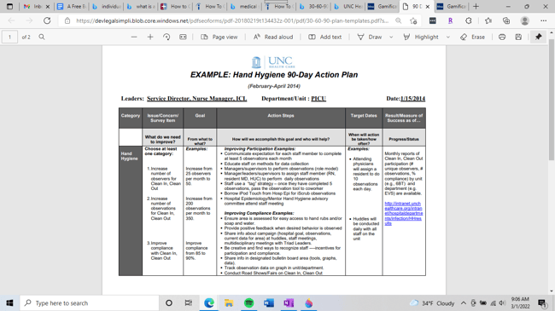The width and height of the screenshot is (555, 311).
Task: Select the Add text tool
Action: pos(324,37)
